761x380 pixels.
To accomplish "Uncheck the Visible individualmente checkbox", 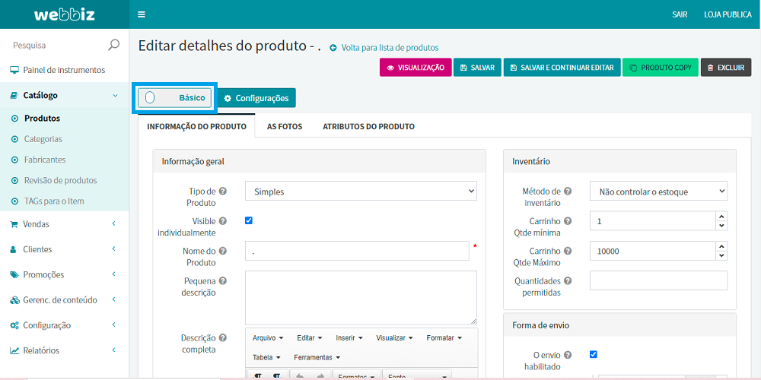I will [249, 220].
